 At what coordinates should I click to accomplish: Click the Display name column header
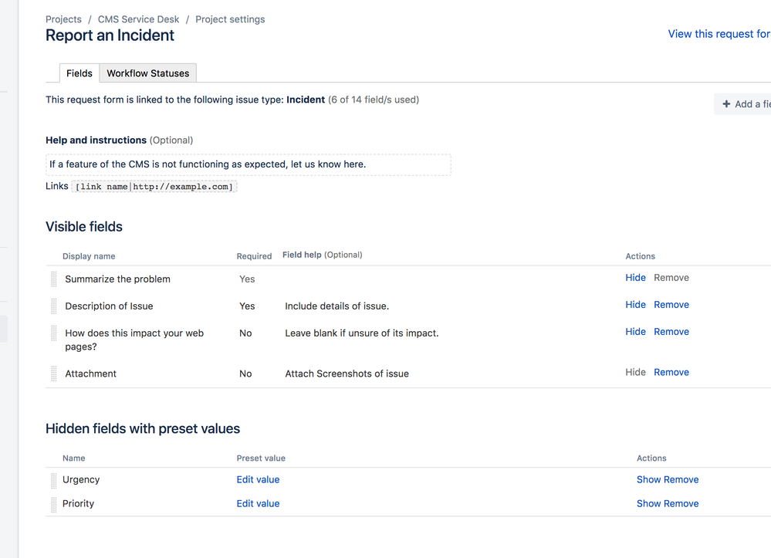[x=89, y=256]
